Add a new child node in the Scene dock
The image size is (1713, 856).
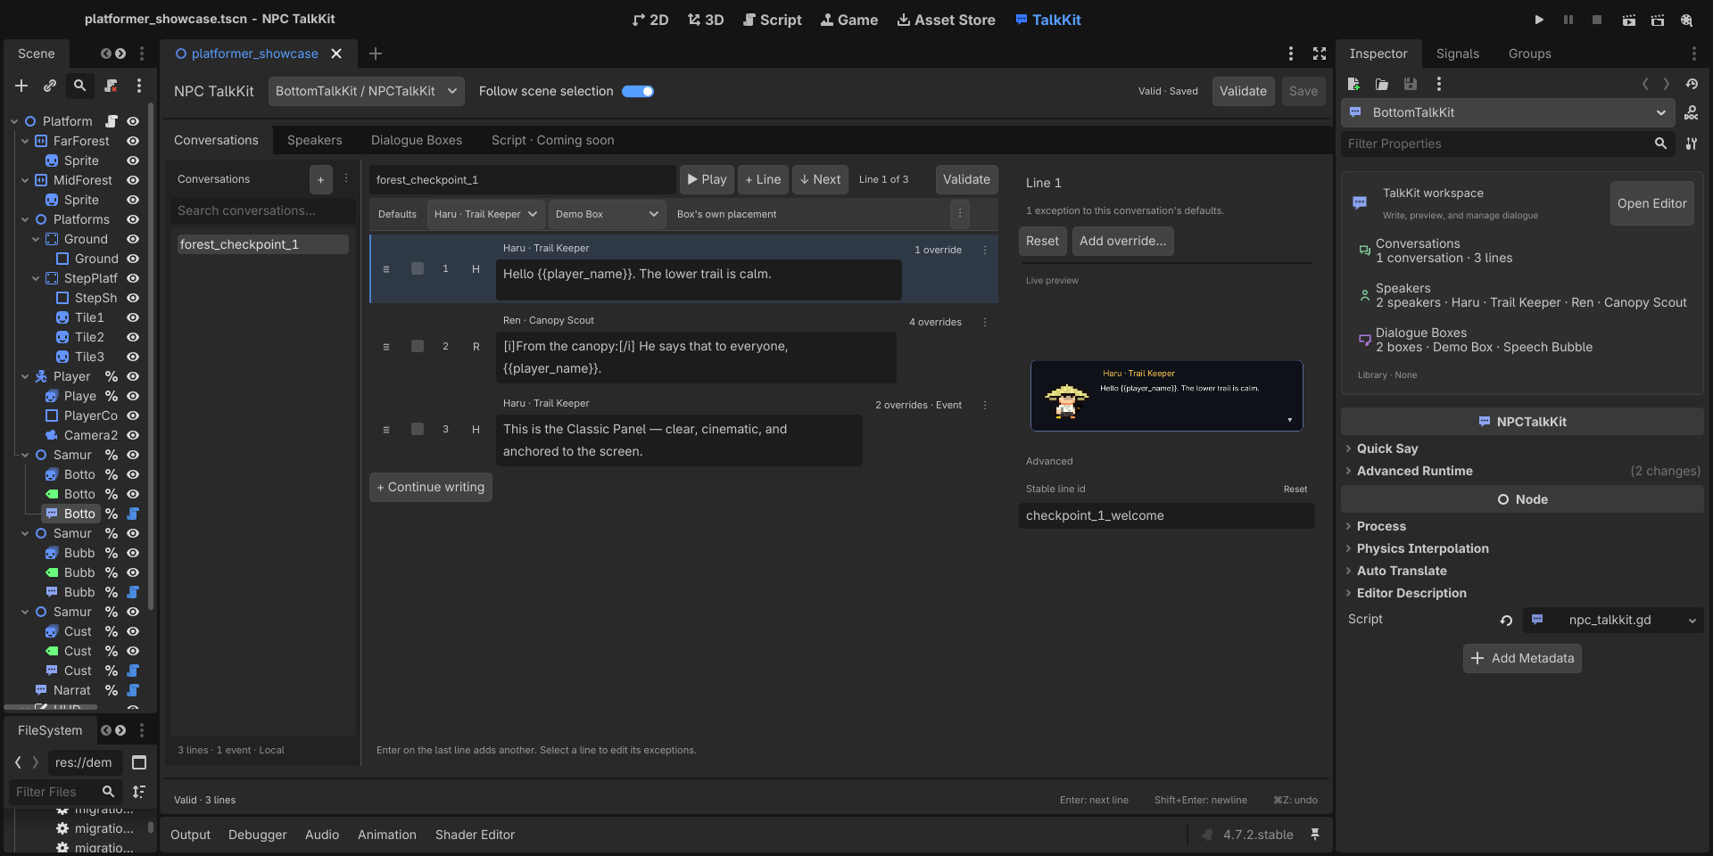point(21,86)
